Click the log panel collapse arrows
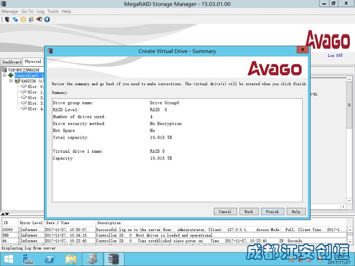The height and width of the screenshot is (266, 355). coord(5,214)
